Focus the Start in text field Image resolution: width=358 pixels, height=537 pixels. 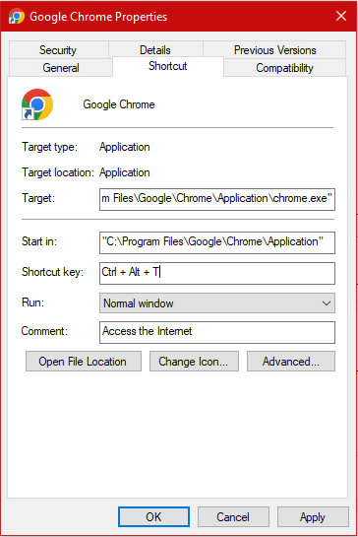tap(217, 242)
